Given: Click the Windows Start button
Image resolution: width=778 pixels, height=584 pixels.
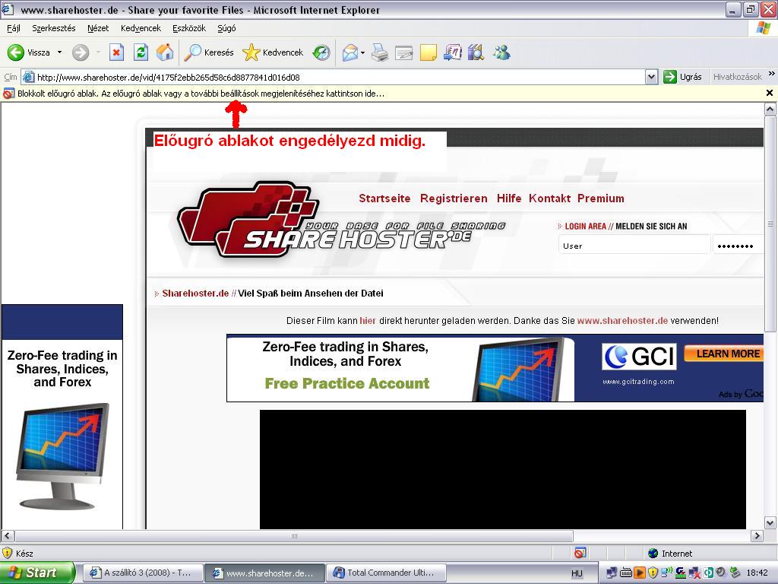Looking at the screenshot, I should click(x=37, y=573).
